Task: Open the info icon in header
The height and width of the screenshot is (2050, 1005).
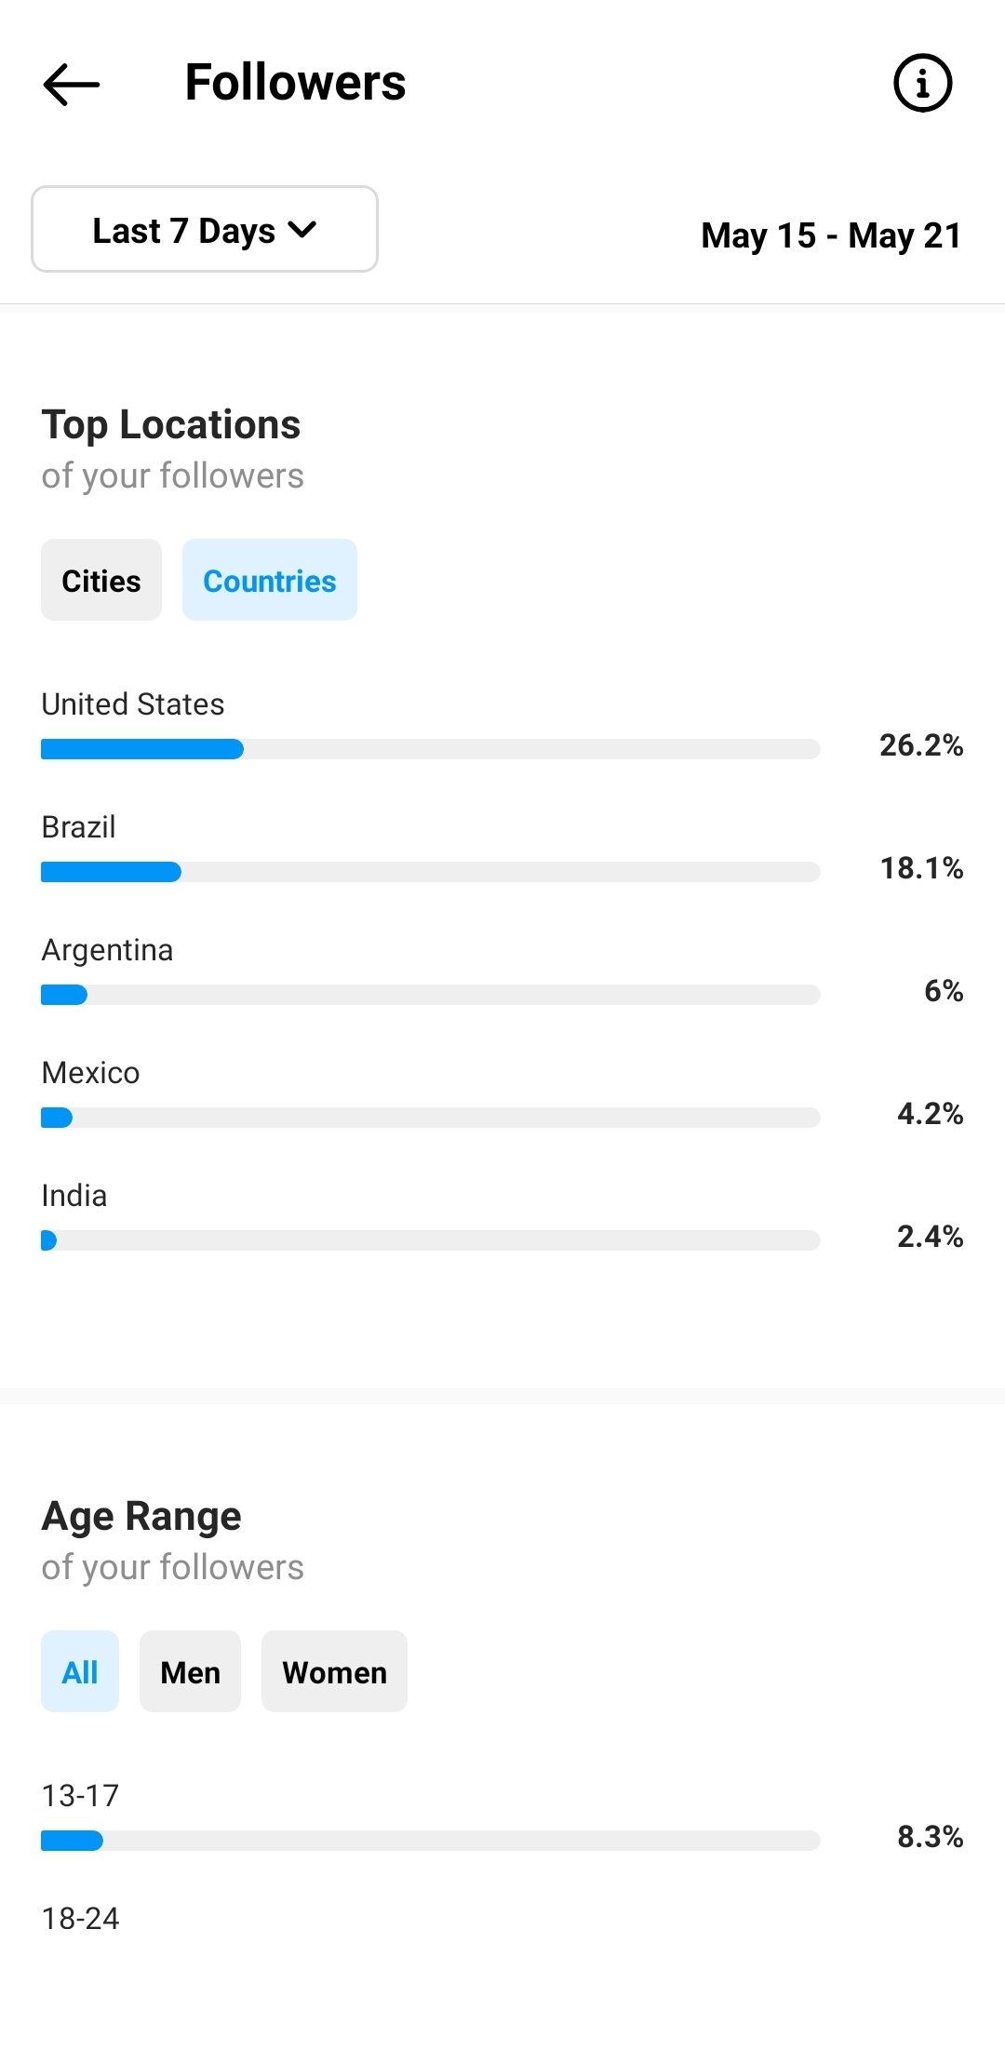Action: (x=922, y=83)
